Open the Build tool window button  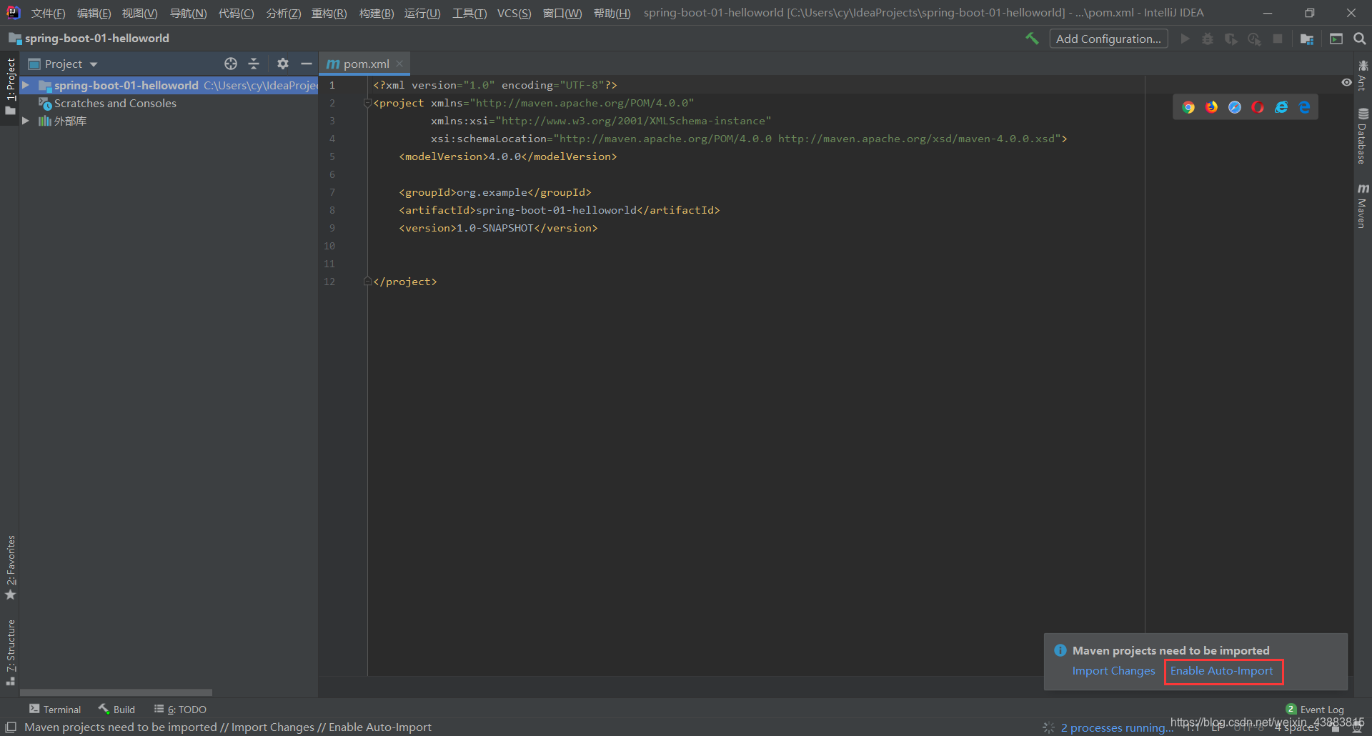(116, 710)
